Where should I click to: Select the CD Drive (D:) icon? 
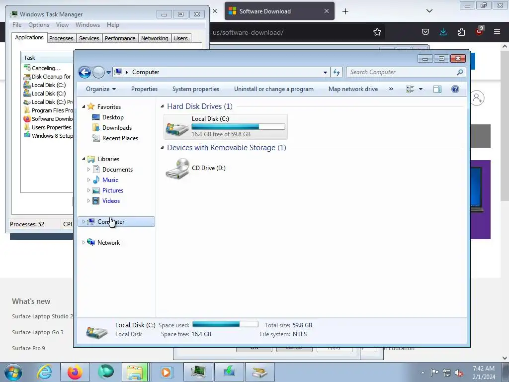point(177,168)
